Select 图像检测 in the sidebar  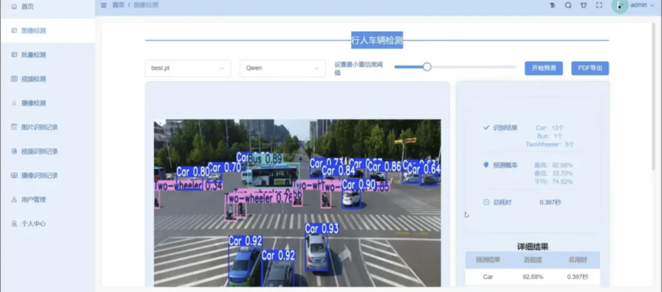coord(47,30)
